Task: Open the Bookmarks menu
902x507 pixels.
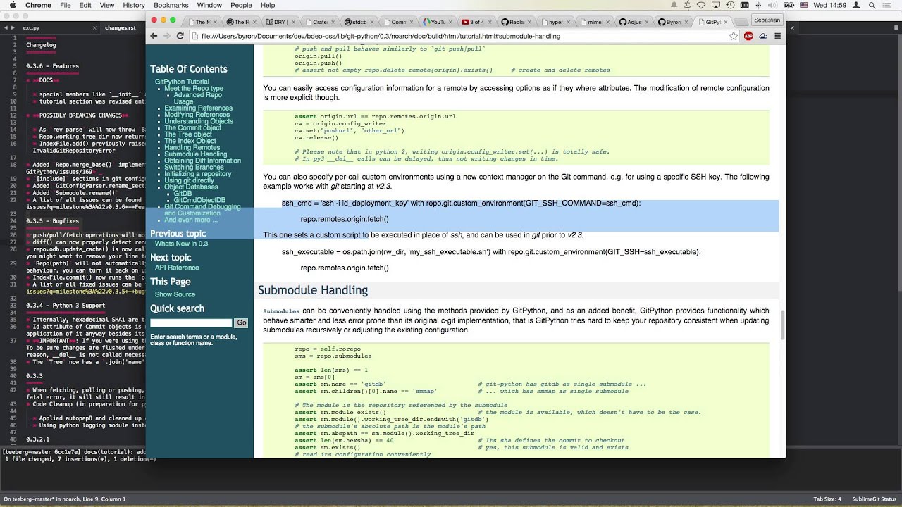Action: click(171, 5)
